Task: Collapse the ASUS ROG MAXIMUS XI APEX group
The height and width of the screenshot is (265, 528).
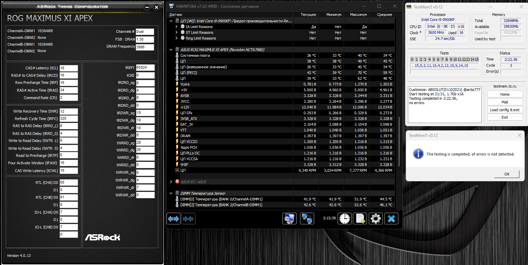Action: coord(171,50)
